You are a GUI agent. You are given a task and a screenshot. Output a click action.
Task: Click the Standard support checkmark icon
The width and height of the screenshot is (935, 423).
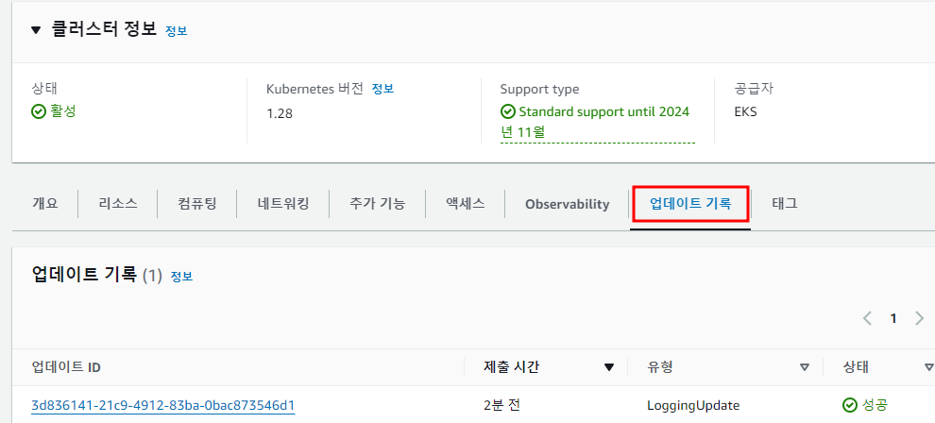click(x=507, y=111)
